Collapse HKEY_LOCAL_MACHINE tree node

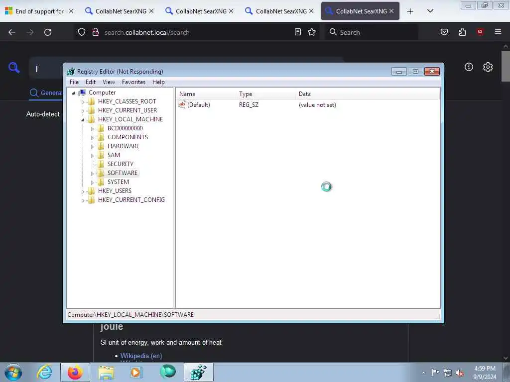83,119
